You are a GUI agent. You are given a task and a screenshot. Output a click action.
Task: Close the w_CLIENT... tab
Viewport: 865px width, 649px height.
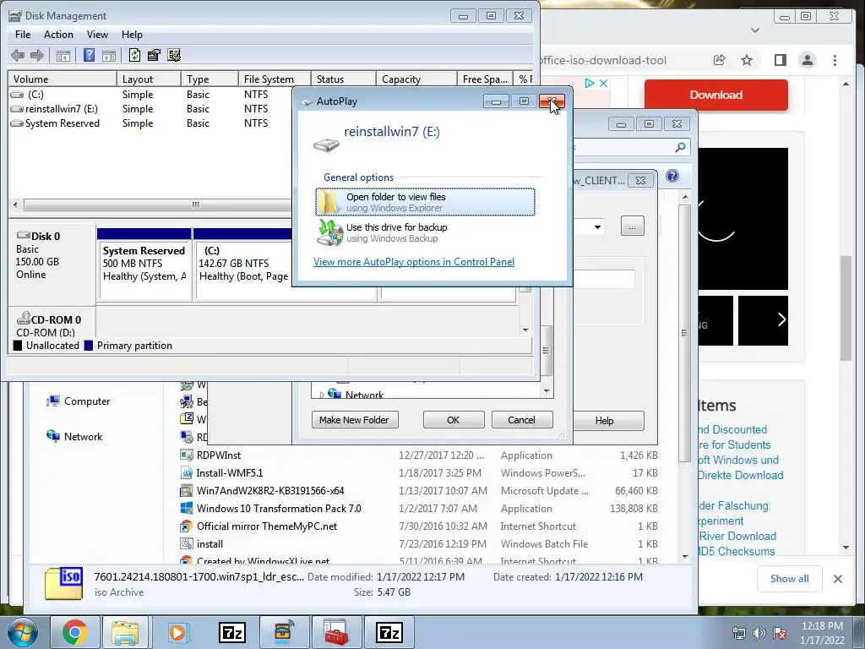tap(640, 181)
